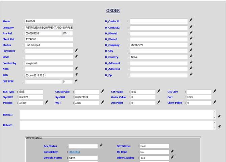Click the SysWGT field 0.65023
The width and height of the screenshot is (226, 162).
click(31, 97)
